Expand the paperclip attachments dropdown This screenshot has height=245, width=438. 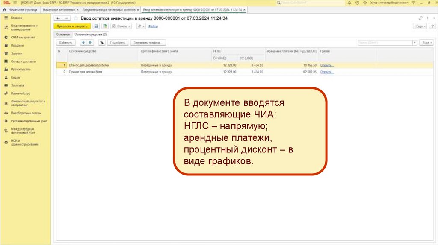point(141,26)
